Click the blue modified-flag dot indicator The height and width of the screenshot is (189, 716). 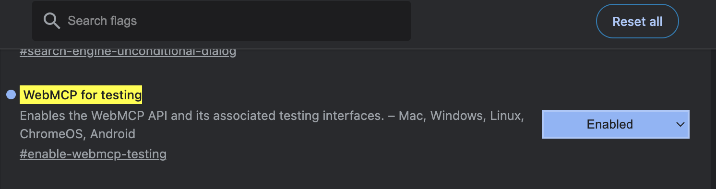point(11,95)
